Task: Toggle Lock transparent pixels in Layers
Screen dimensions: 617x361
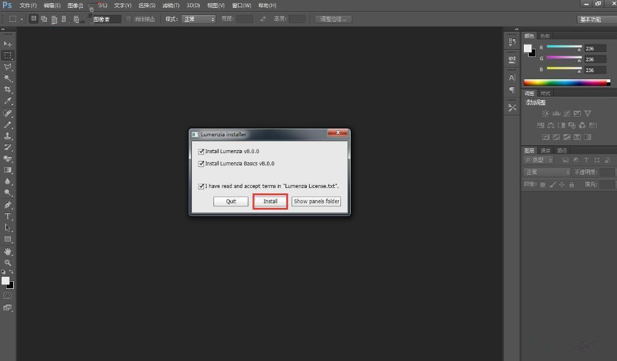Action: click(542, 184)
